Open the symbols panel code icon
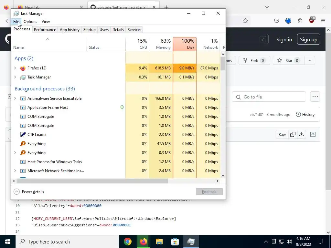 pyautogui.click(x=313, y=135)
